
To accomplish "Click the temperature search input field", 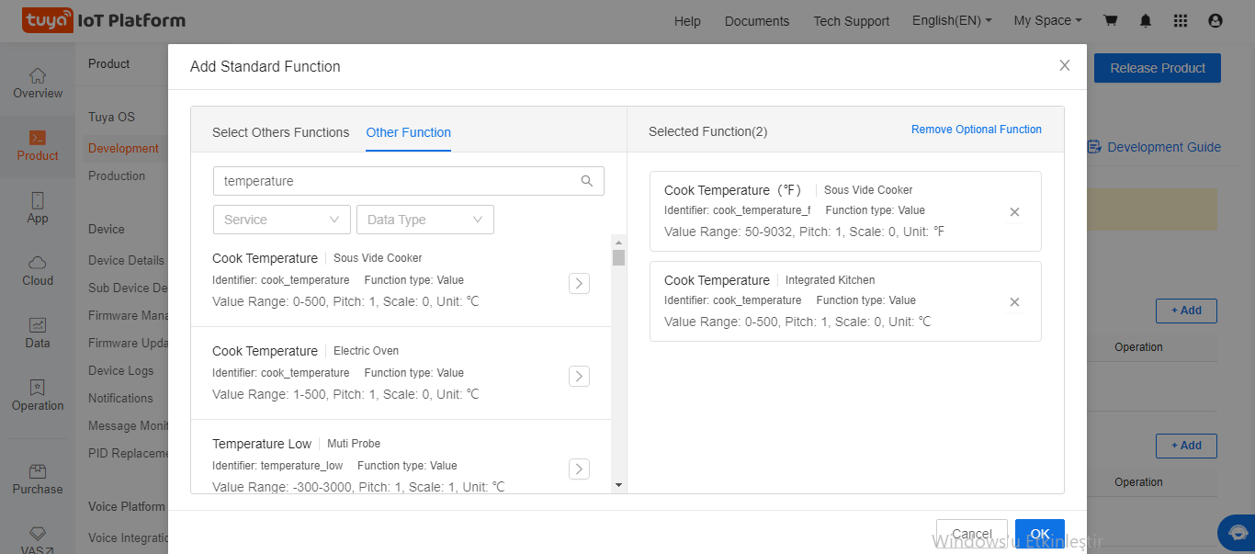I will tap(395, 181).
